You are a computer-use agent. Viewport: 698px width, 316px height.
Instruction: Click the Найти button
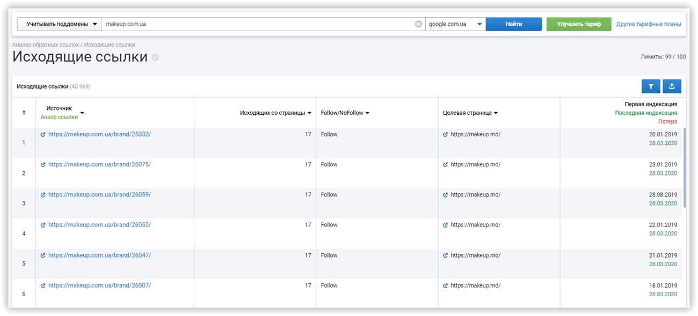pyautogui.click(x=513, y=24)
